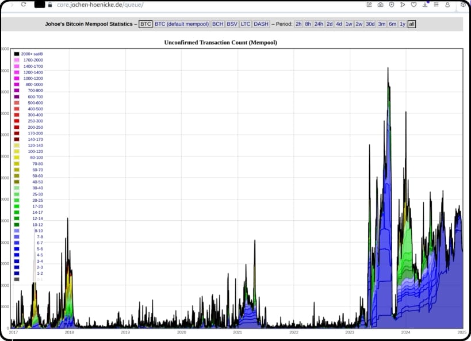
Task: Set period to 30d
Action: tap(370, 24)
